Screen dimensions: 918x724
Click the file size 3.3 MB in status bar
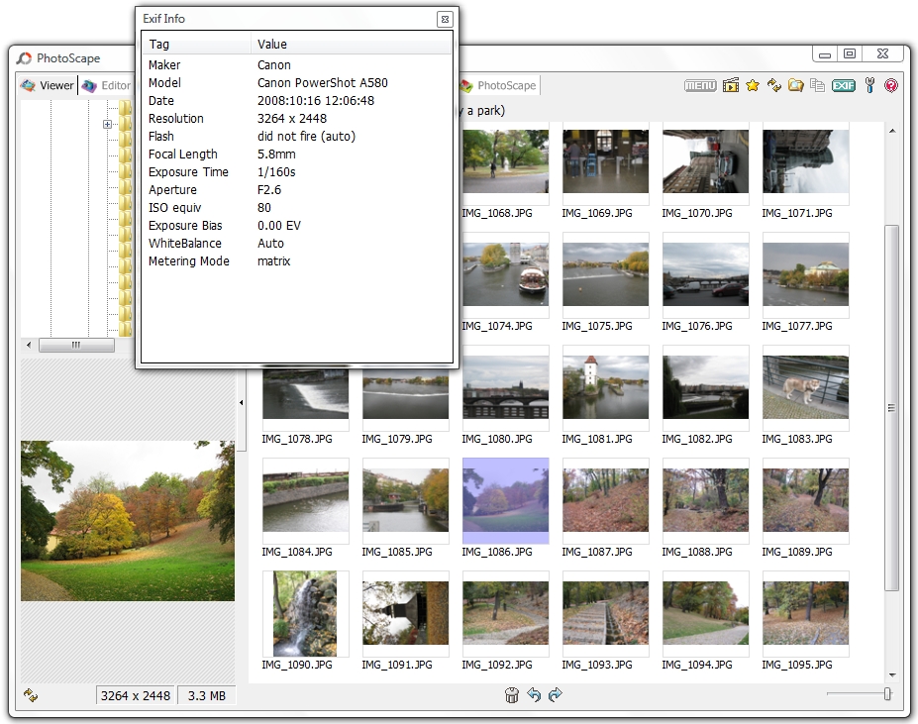tap(207, 695)
